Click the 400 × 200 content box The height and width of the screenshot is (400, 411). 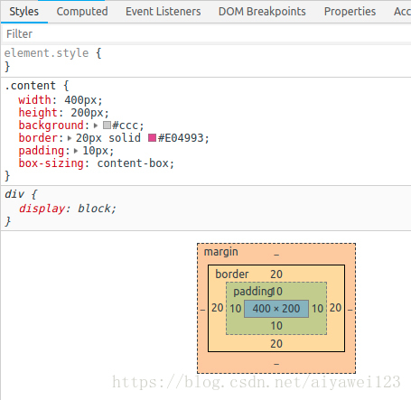[276, 309]
